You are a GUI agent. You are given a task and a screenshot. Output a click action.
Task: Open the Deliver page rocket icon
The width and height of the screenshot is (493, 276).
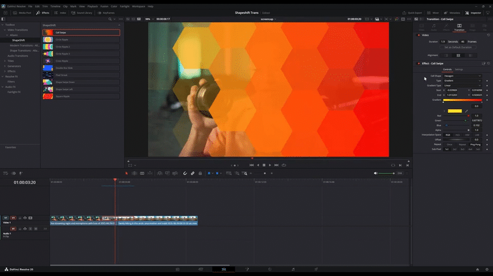click(x=316, y=269)
